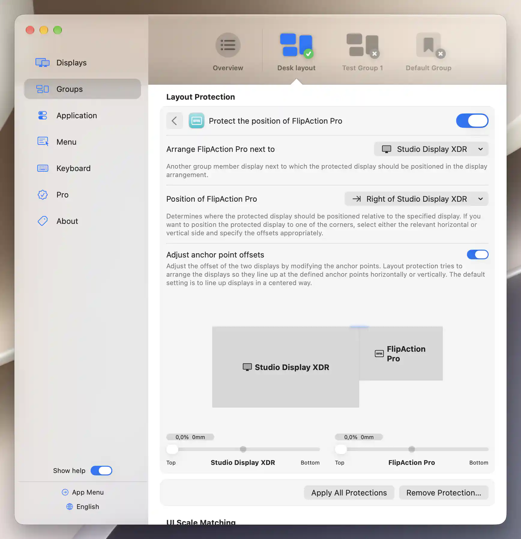Open the About tag icon

(x=43, y=221)
